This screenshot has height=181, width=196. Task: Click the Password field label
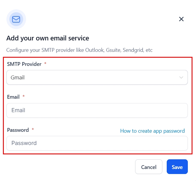(x=18, y=130)
